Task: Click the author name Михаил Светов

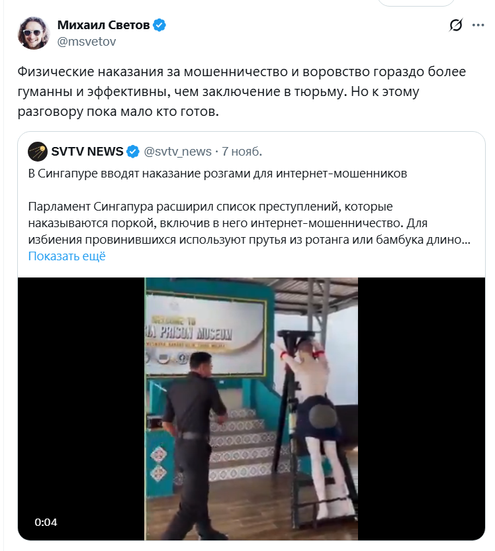Action: (x=103, y=25)
